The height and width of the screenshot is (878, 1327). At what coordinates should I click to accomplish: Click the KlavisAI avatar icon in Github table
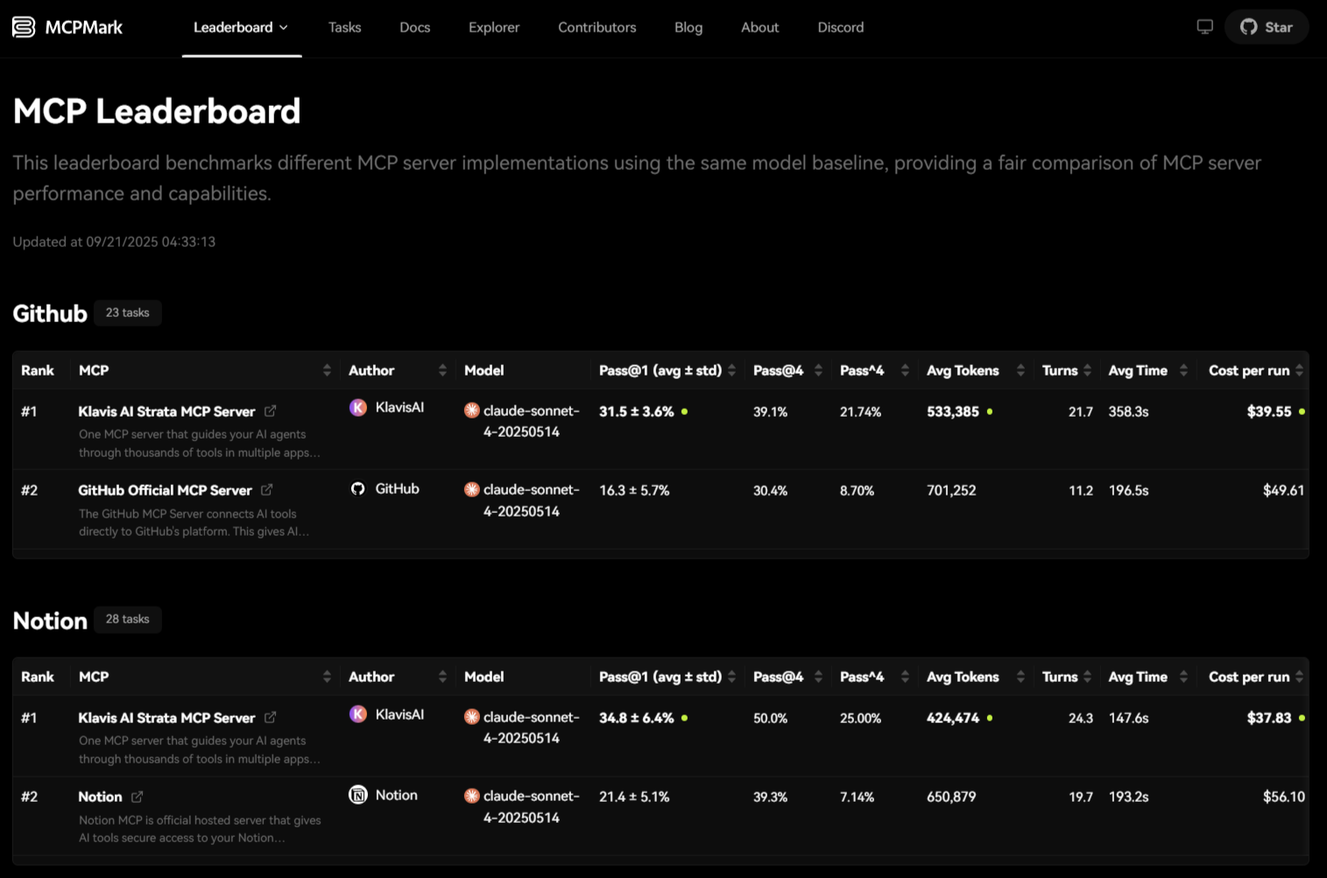(x=357, y=407)
